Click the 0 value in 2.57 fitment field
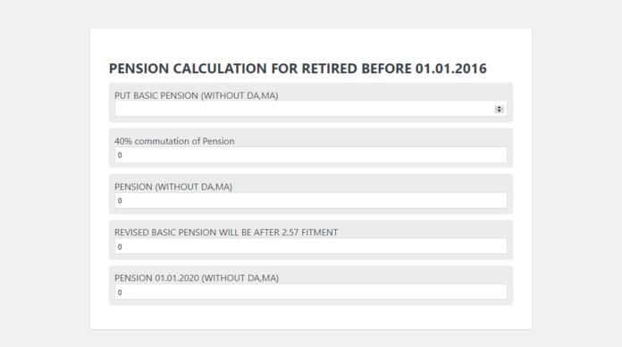The height and width of the screenshot is (347, 622). click(x=120, y=247)
